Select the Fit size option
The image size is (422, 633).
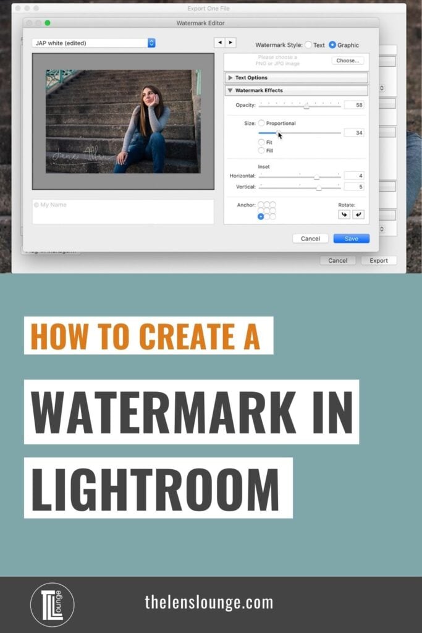pos(261,142)
